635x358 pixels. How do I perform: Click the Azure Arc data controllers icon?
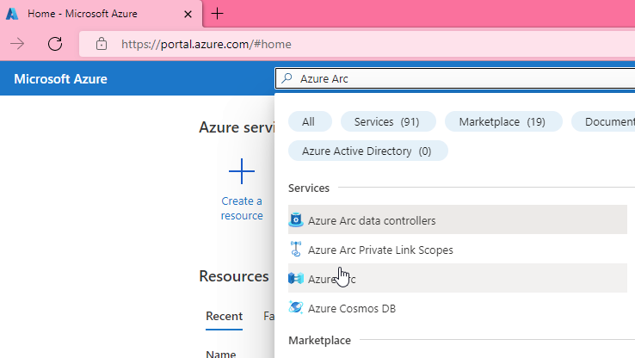[x=296, y=220]
